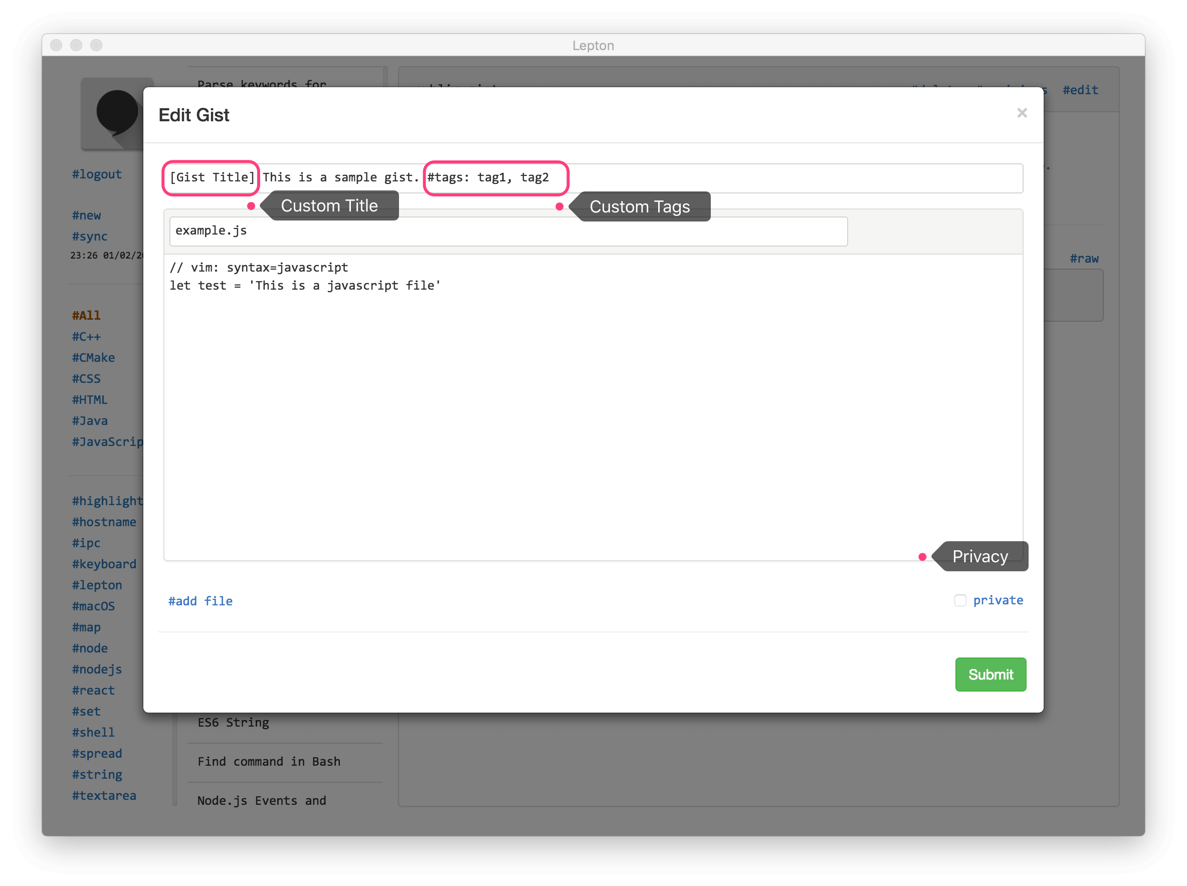Check the private checkbox

[960, 600]
